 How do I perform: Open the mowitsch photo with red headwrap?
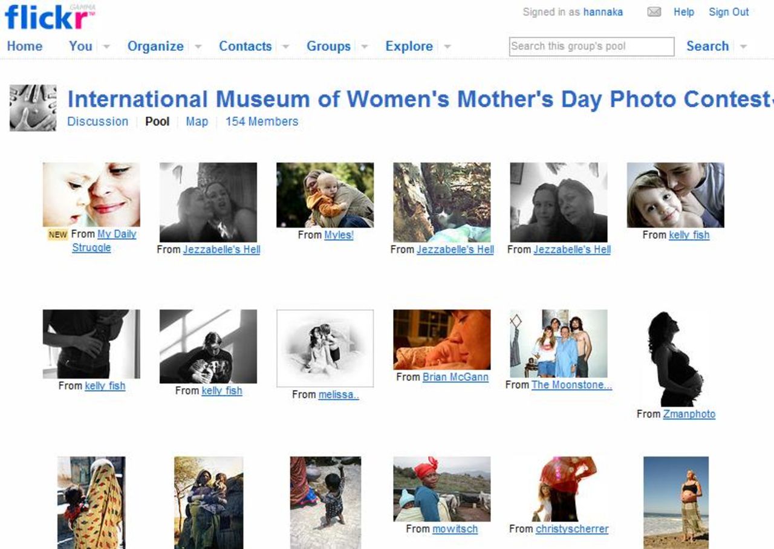pos(442,489)
